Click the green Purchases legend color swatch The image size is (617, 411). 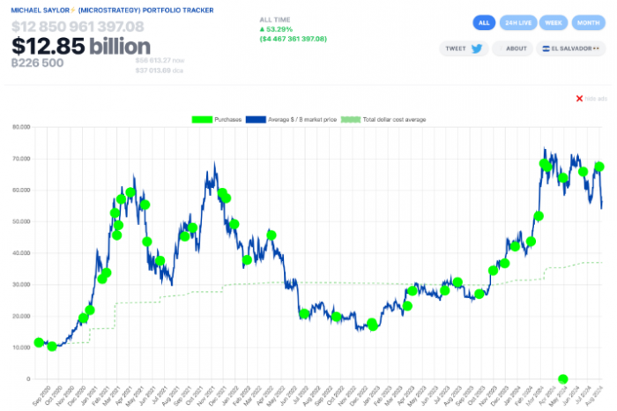click(x=202, y=119)
